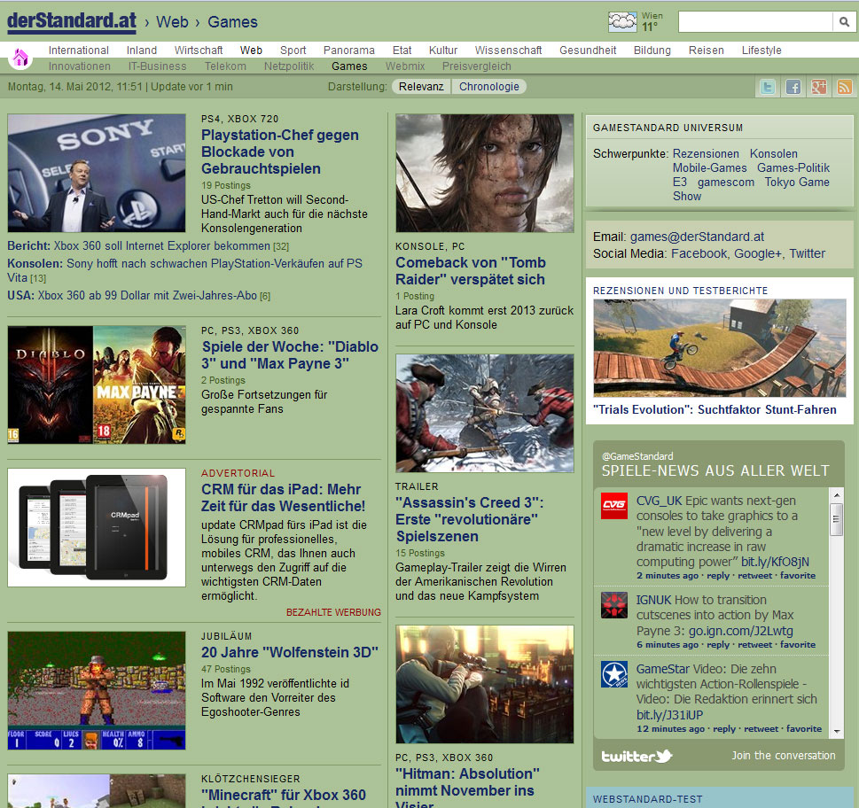
Task: Switch to the Netzpolitik subsection
Action: pyautogui.click(x=289, y=66)
